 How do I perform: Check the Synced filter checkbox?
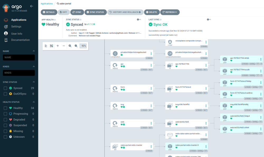5,88
